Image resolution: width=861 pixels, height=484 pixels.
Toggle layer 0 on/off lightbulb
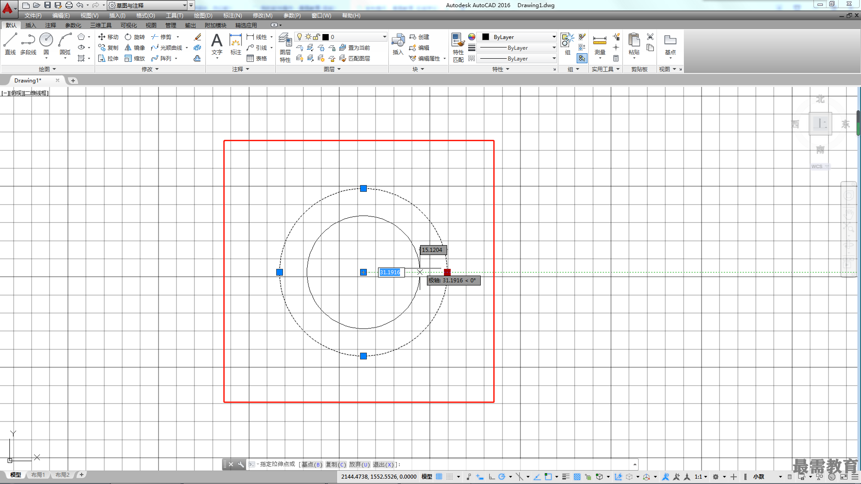pos(300,37)
